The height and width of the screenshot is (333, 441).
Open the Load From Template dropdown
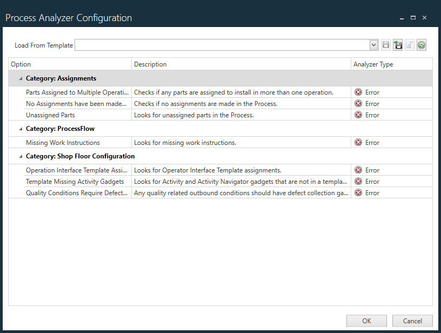(373, 45)
